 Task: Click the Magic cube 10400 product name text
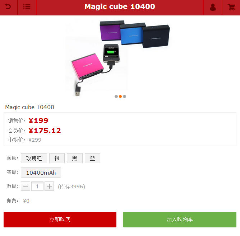30,107
